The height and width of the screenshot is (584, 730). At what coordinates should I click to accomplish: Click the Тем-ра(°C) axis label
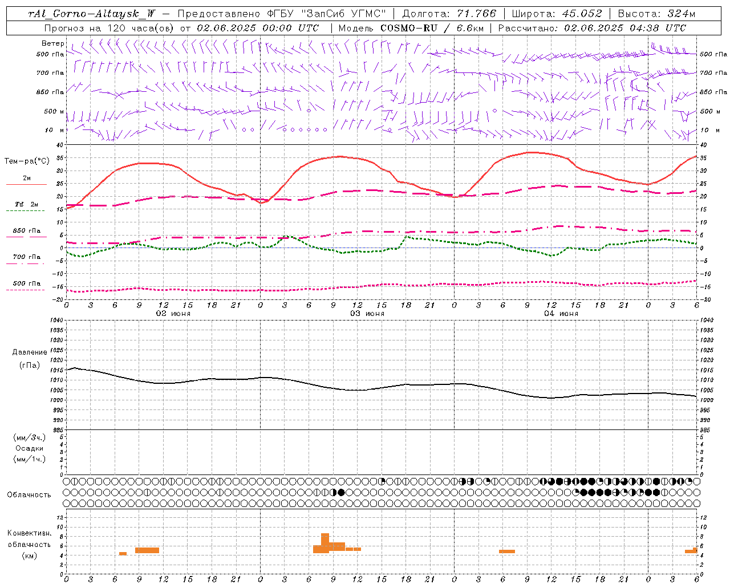27,161
